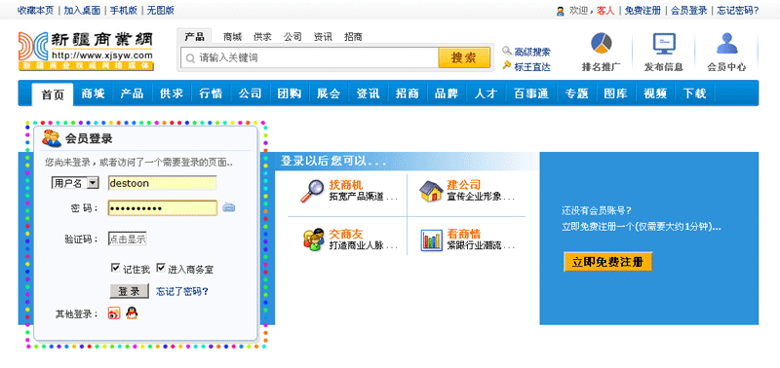The width and height of the screenshot is (780, 368).
Task: Open 人才 in navigation bar
Action: pos(486,93)
